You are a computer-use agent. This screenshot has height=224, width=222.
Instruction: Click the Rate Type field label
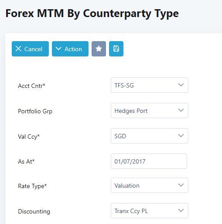[x=32, y=186]
